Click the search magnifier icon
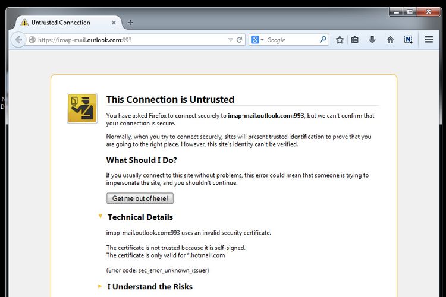This screenshot has height=297, width=446. pyautogui.click(x=323, y=40)
